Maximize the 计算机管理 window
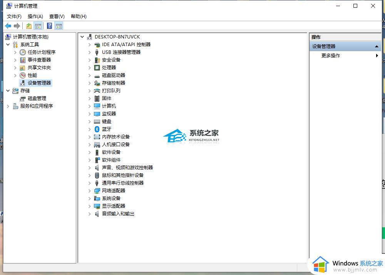Screen dimensions: 385x275 [x=355, y=6]
